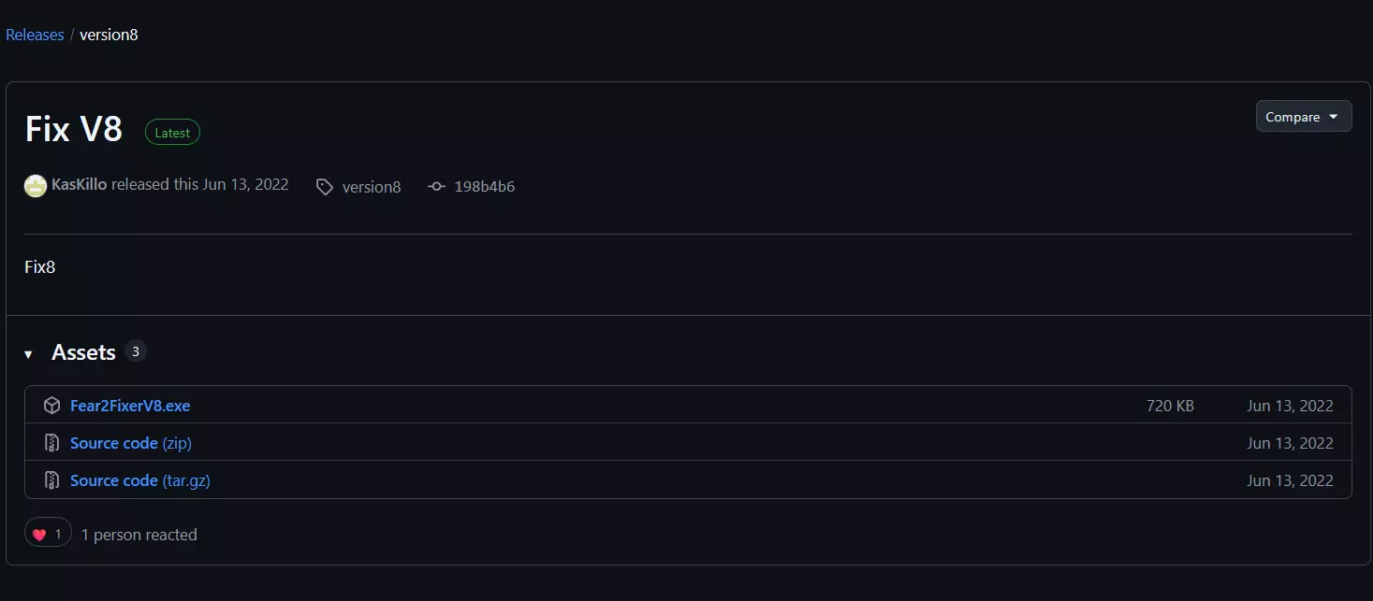Go to Releases breadcrumb link
The height and width of the screenshot is (601, 1373).
[x=35, y=35]
